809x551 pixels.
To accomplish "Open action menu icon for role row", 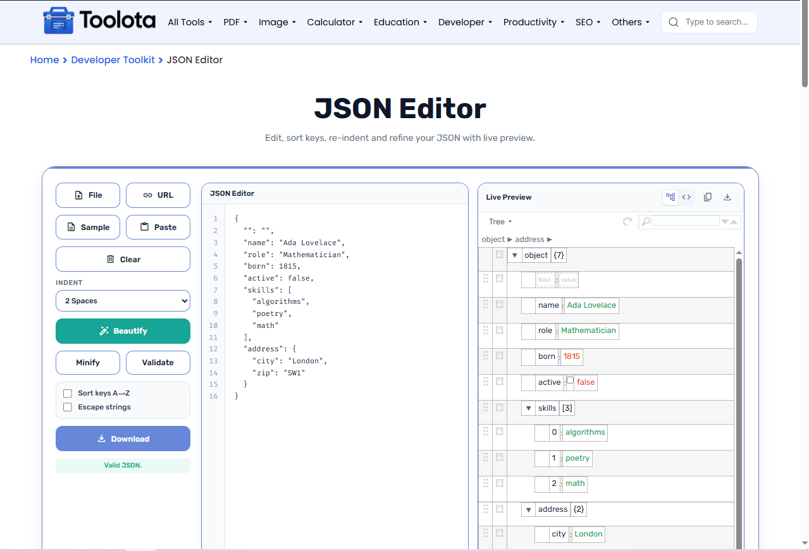I will [x=500, y=330].
